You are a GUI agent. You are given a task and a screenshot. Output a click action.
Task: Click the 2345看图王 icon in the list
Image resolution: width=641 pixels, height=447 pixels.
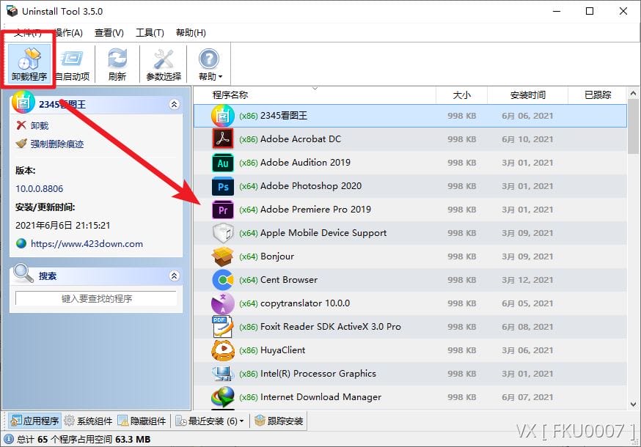pos(223,116)
